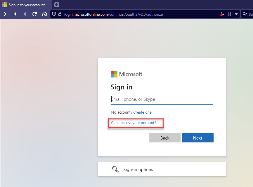Click the Back button
253x187 pixels.
pyautogui.click(x=165, y=138)
